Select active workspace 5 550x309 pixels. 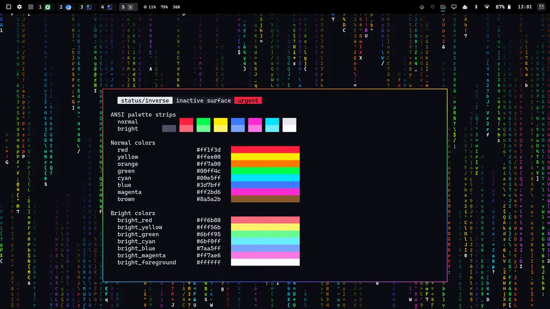[x=127, y=7]
